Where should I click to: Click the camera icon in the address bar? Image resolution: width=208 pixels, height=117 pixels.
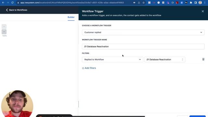point(134,3)
